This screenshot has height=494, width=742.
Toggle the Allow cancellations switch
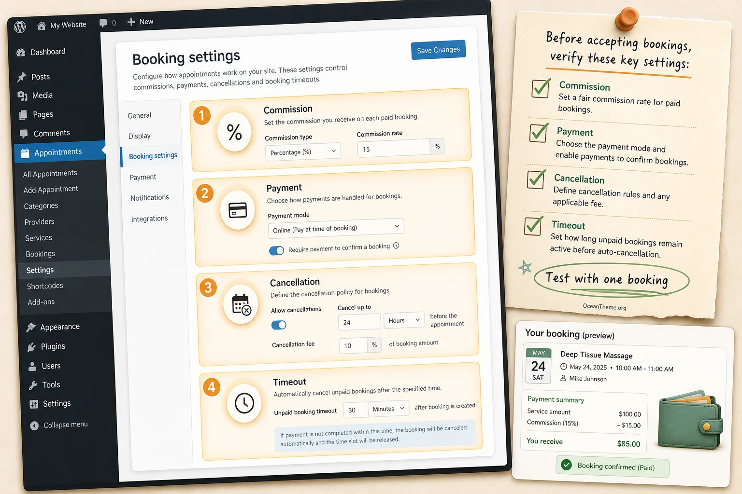pos(279,325)
